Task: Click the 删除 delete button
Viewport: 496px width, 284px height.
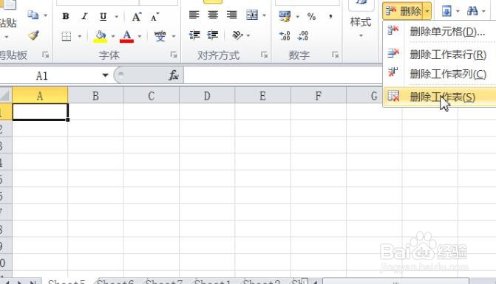Action: 404,11
